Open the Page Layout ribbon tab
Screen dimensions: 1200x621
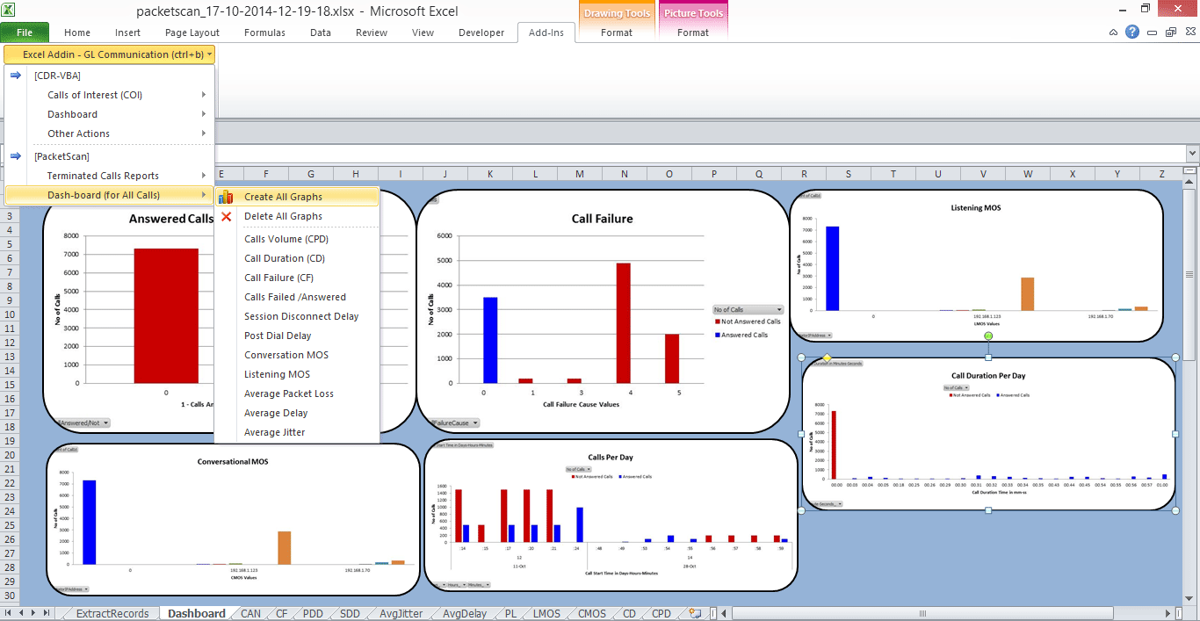pyautogui.click(x=192, y=32)
